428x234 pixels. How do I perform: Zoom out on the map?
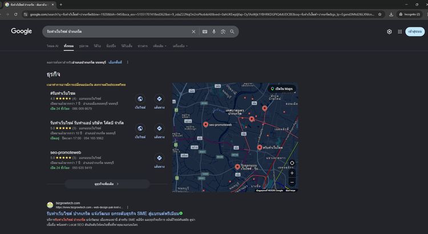coord(292,182)
